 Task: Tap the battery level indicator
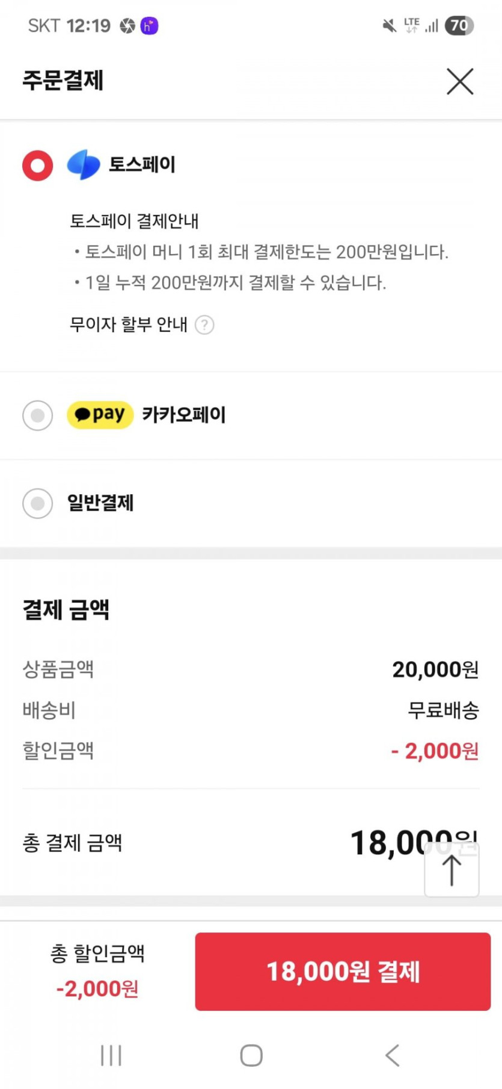[x=459, y=25]
